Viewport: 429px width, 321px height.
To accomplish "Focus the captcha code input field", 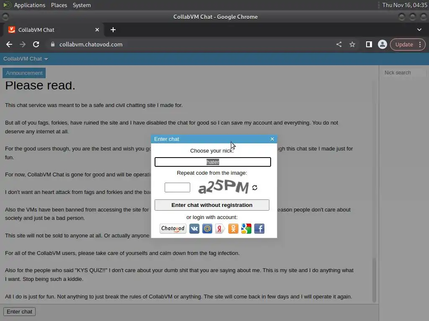I will tap(177, 188).
